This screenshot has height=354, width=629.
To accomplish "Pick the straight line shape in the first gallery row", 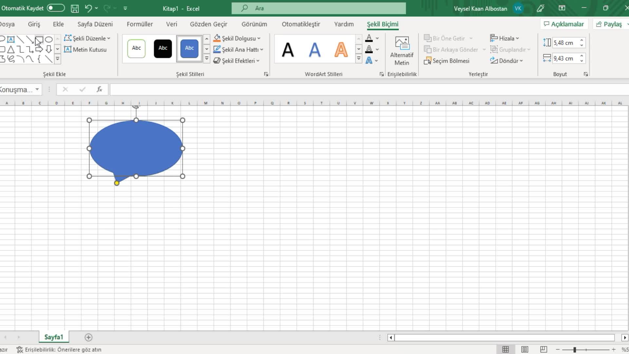I will click(20, 39).
